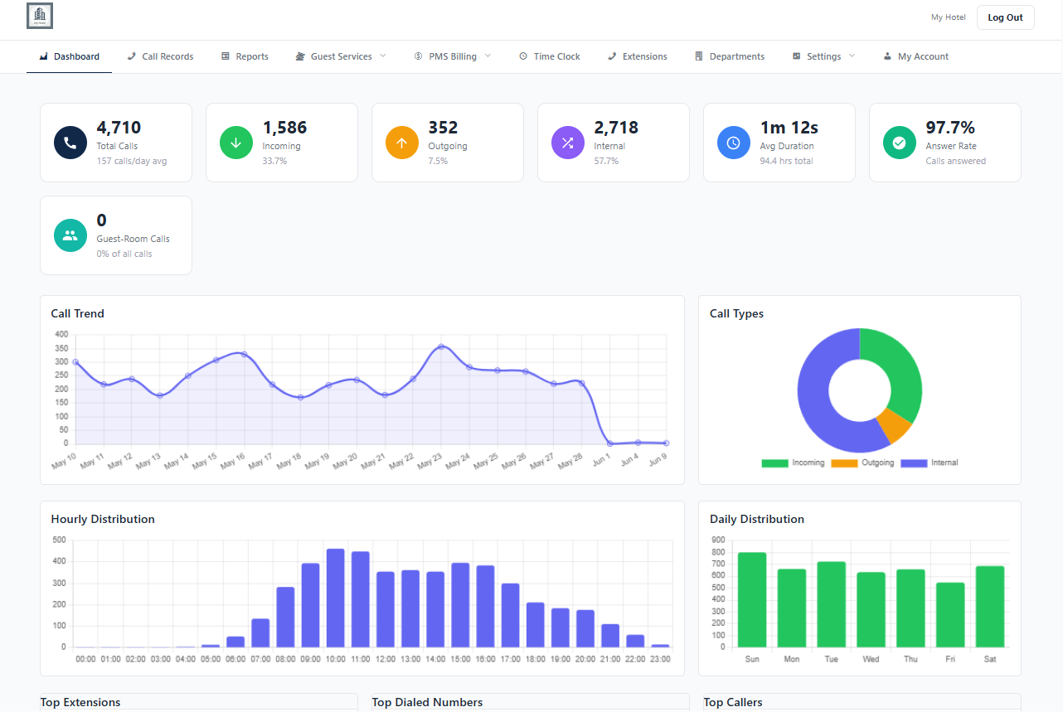
Task: Click the Hourly Distribution heading
Action: click(103, 519)
